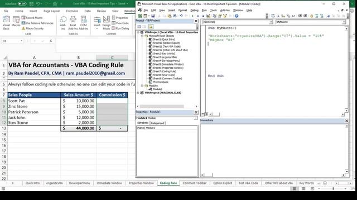Open the Visual Basic editor from Excel ribbon

(x=6, y=23)
